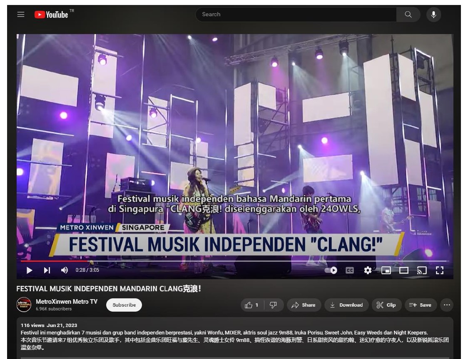The image size is (468, 359).
Task: Skip to the next video
Action: tap(47, 270)
